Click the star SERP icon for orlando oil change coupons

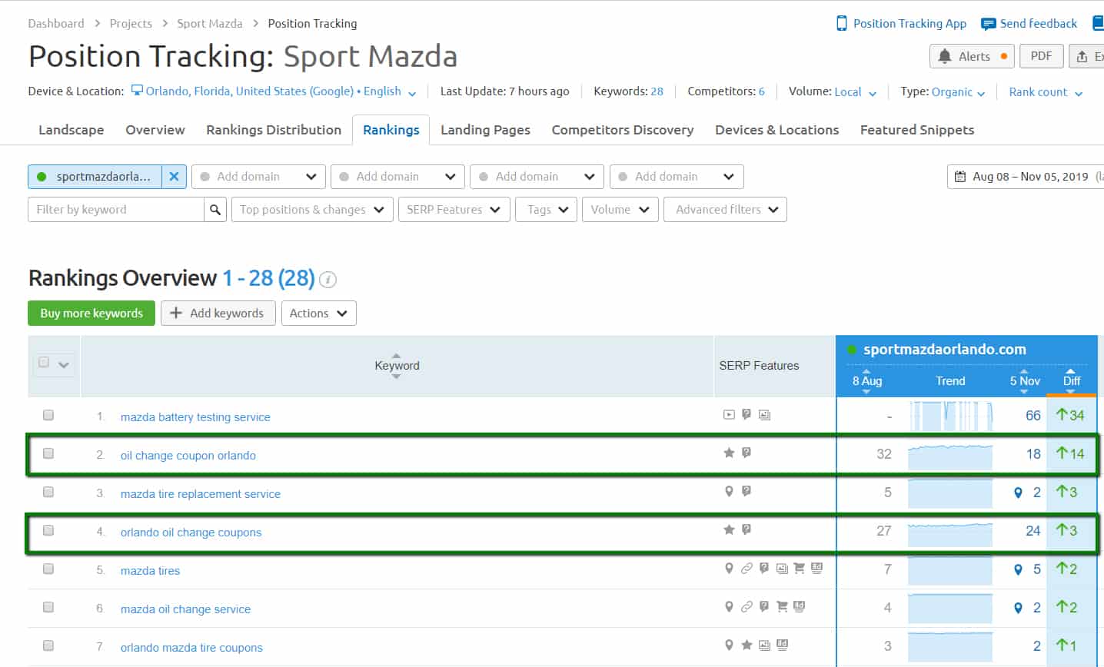pos(729,530)
